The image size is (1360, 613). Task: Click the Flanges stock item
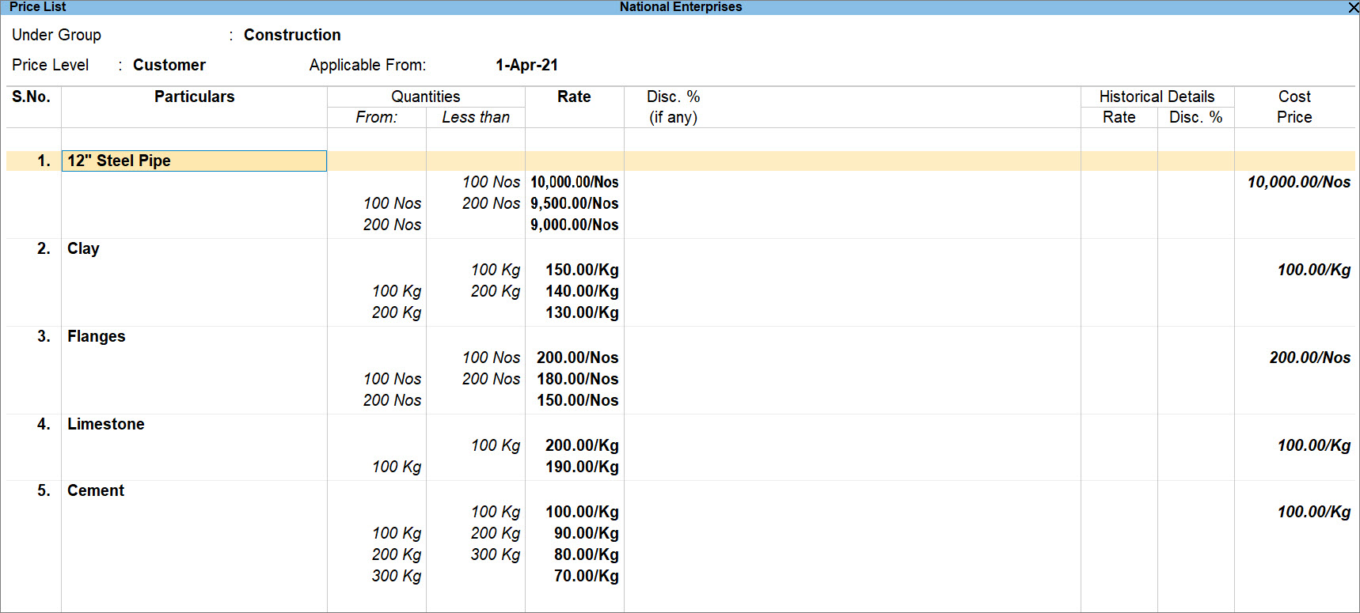(96, 336)
